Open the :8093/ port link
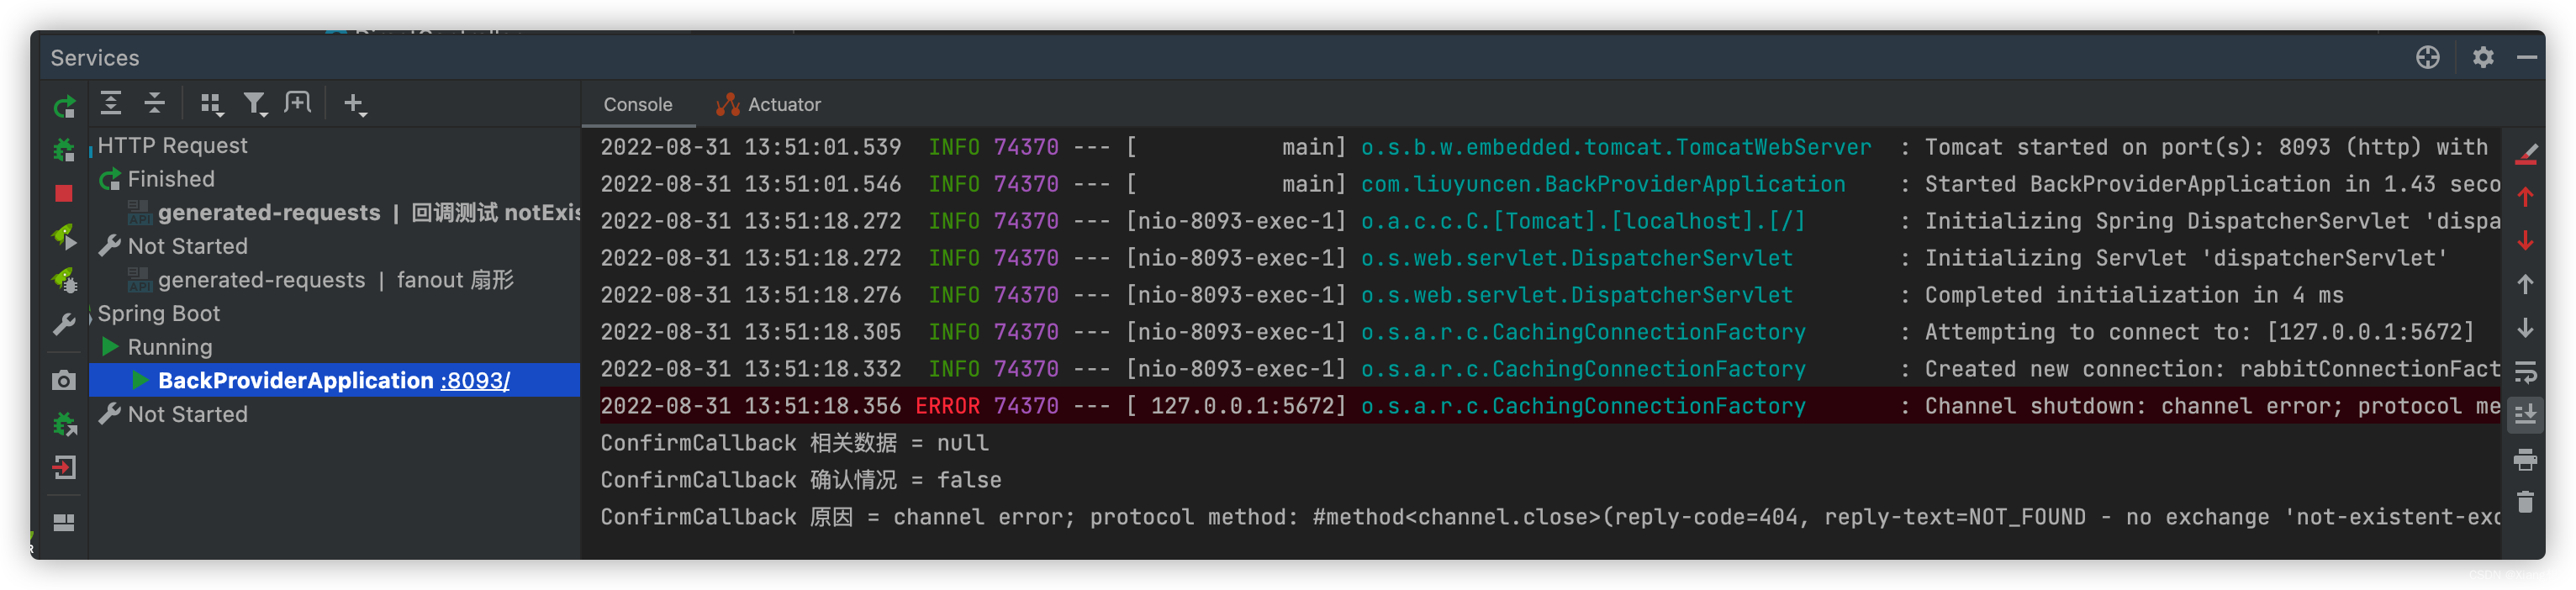Image resolution: width=2576 pixels, height=590 pixels. click(x=474, y=381)
